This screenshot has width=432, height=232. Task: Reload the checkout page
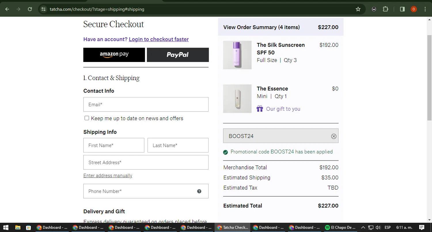pyautogui.click(x=30, y=9)
